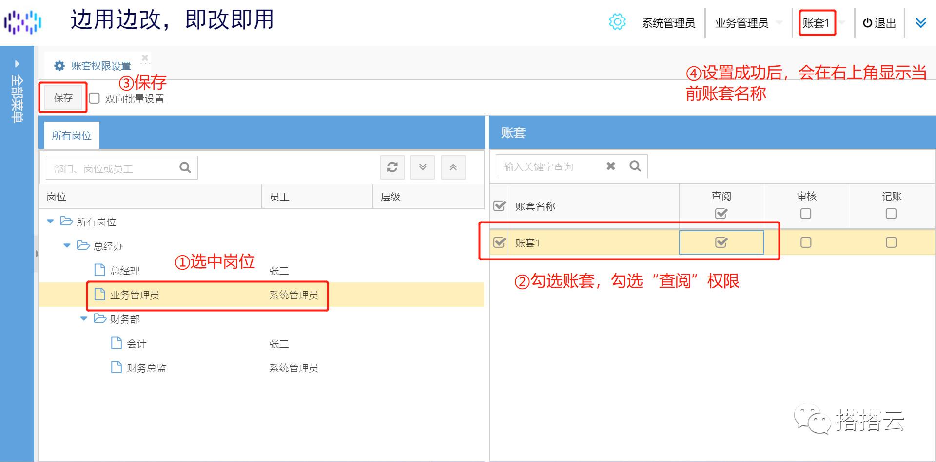
Task: Click the 财务部 folder icon
Action: (x=100, y=318)
